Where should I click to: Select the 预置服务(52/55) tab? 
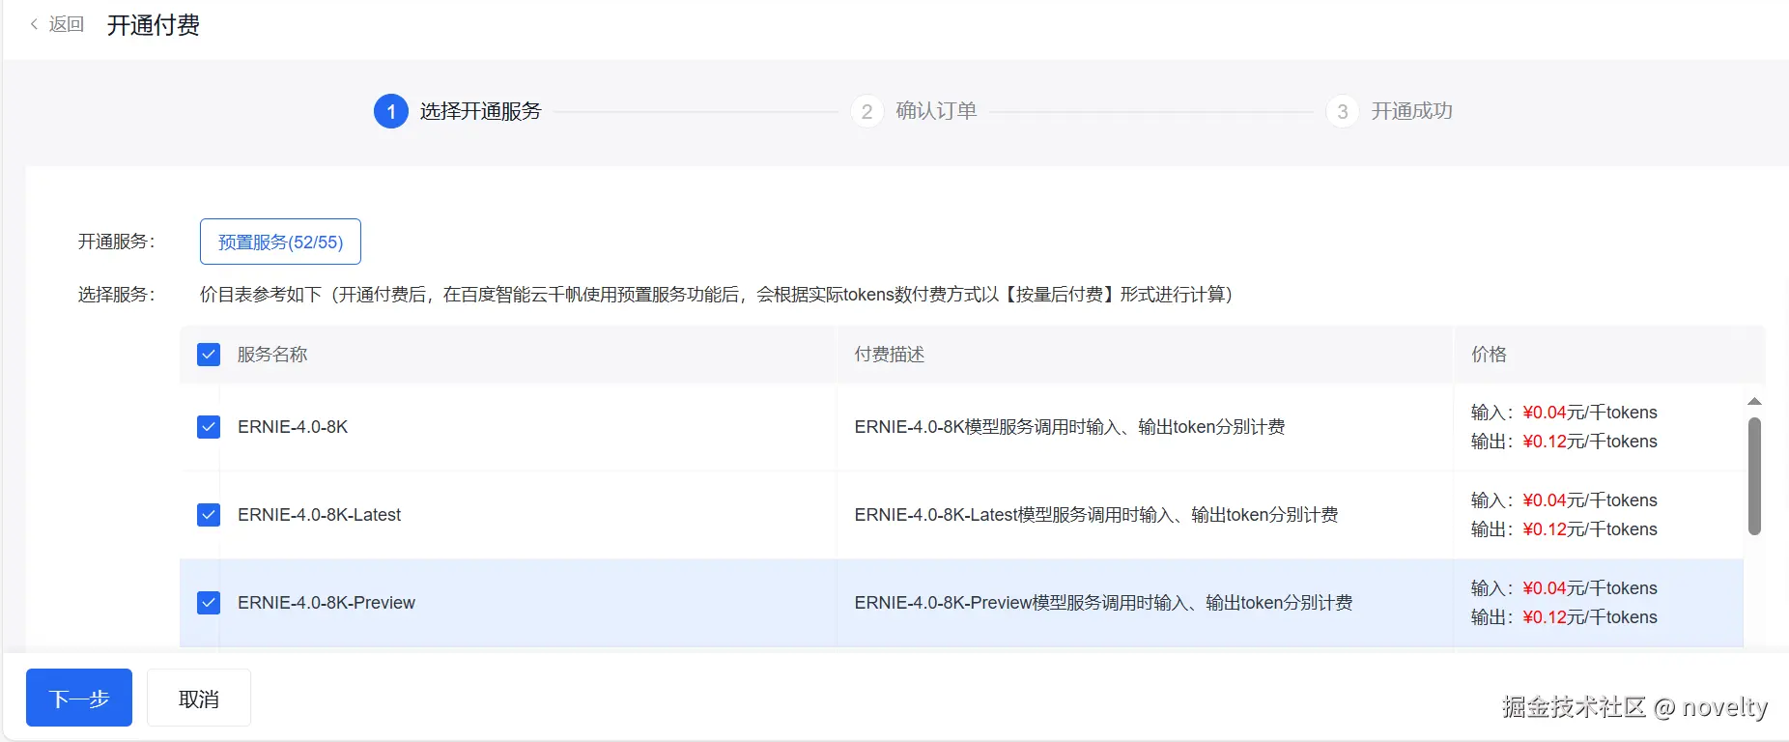coord(280,242)
